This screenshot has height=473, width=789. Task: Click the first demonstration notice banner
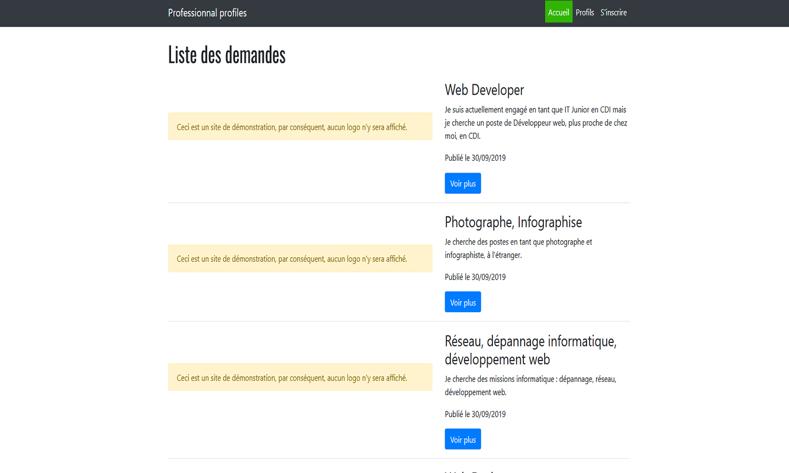[300, 126]
